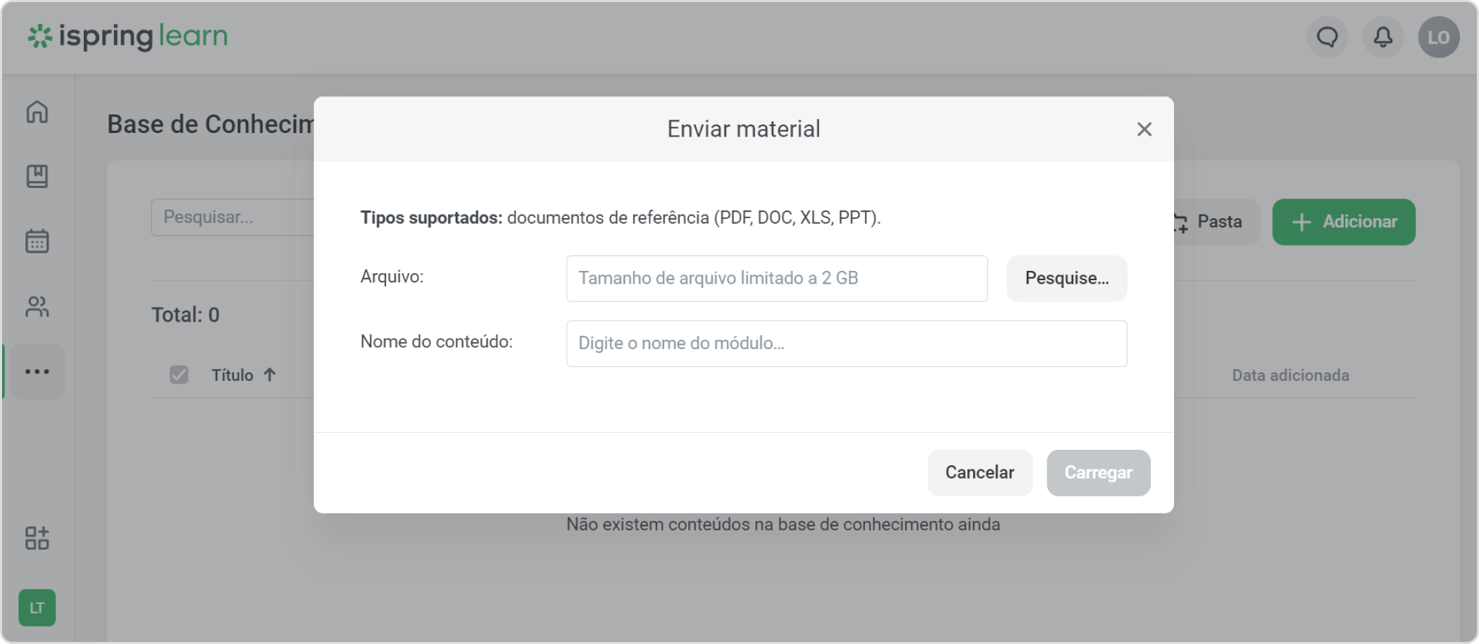Open the notifications bell
1479x644 pixels.
(1383, 37)
